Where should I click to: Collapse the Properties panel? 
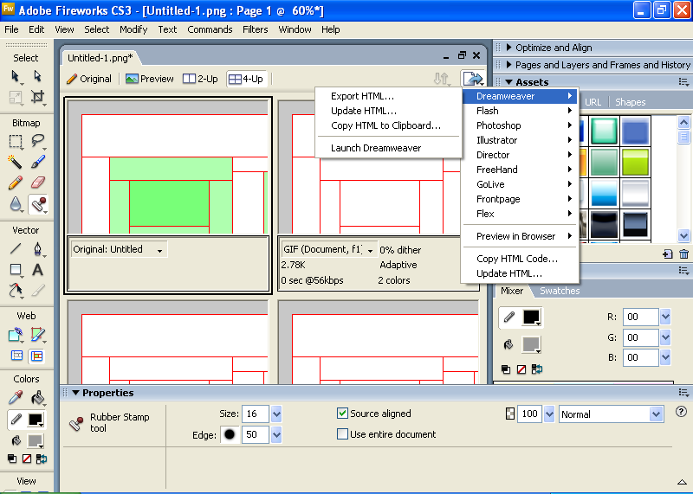pyautogui.click(x=75, y=393)
